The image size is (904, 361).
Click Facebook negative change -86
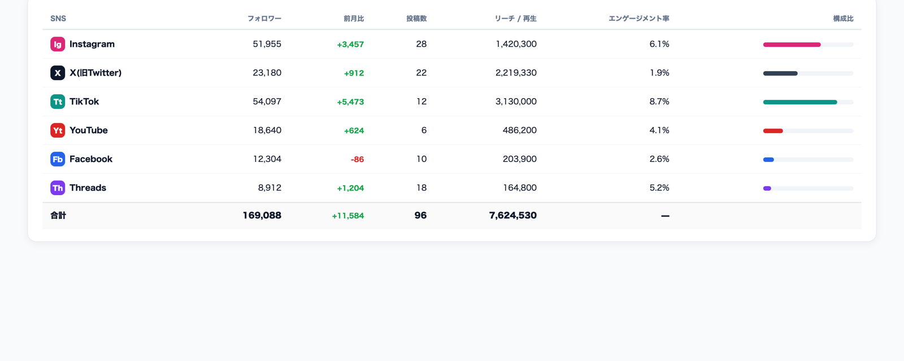[357, 160]
